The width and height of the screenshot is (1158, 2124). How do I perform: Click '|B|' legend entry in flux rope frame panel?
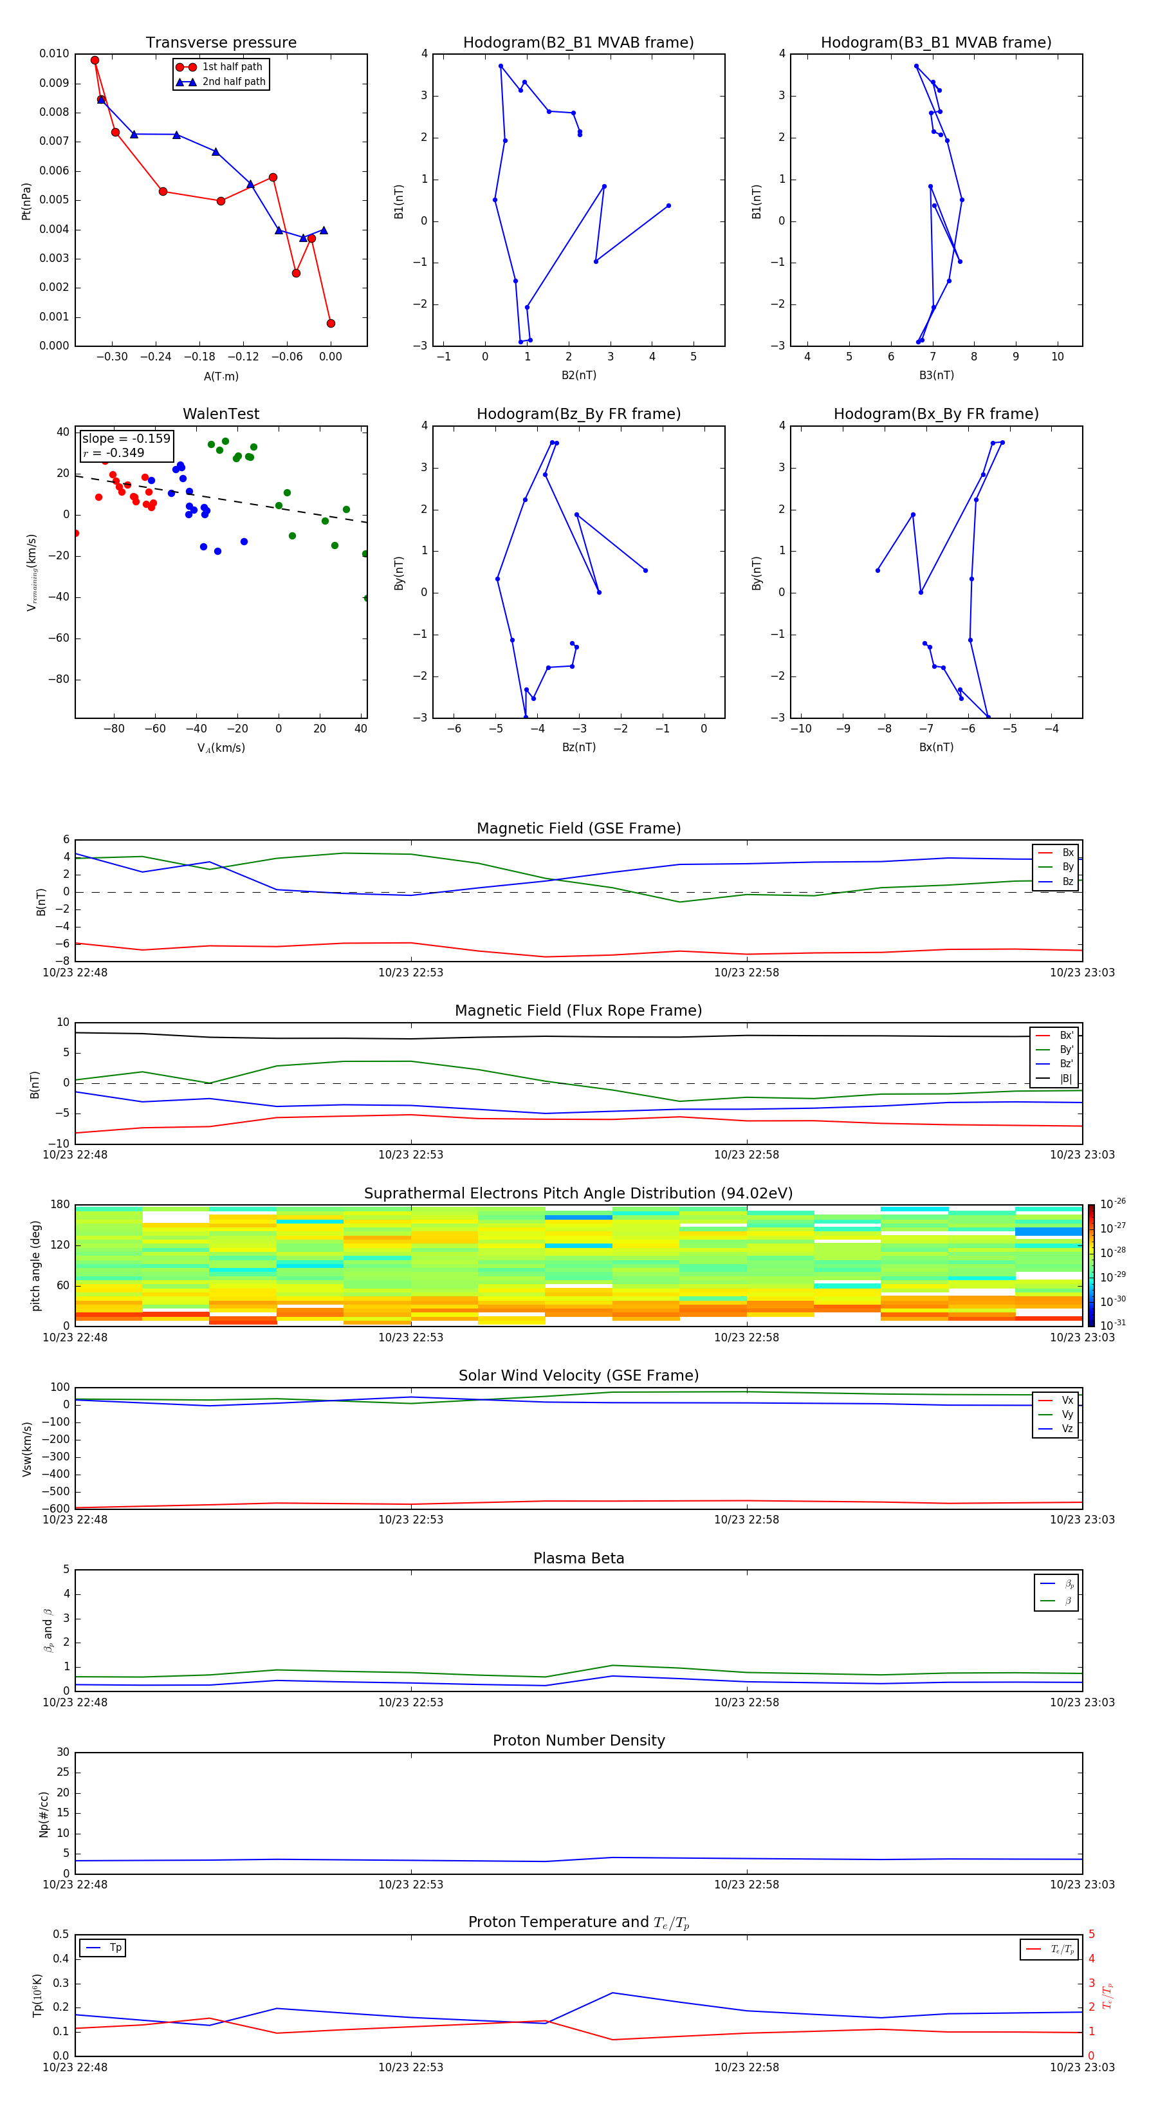click(x=1055, y=1079)
